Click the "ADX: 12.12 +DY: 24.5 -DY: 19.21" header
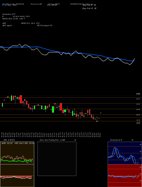 (18, 143)
